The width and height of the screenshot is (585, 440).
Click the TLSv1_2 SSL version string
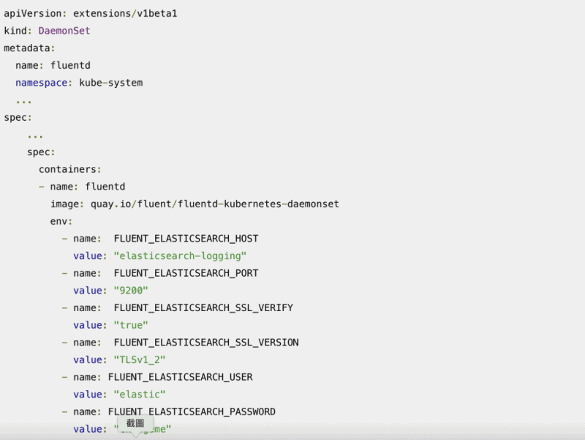tap(142, 359)
